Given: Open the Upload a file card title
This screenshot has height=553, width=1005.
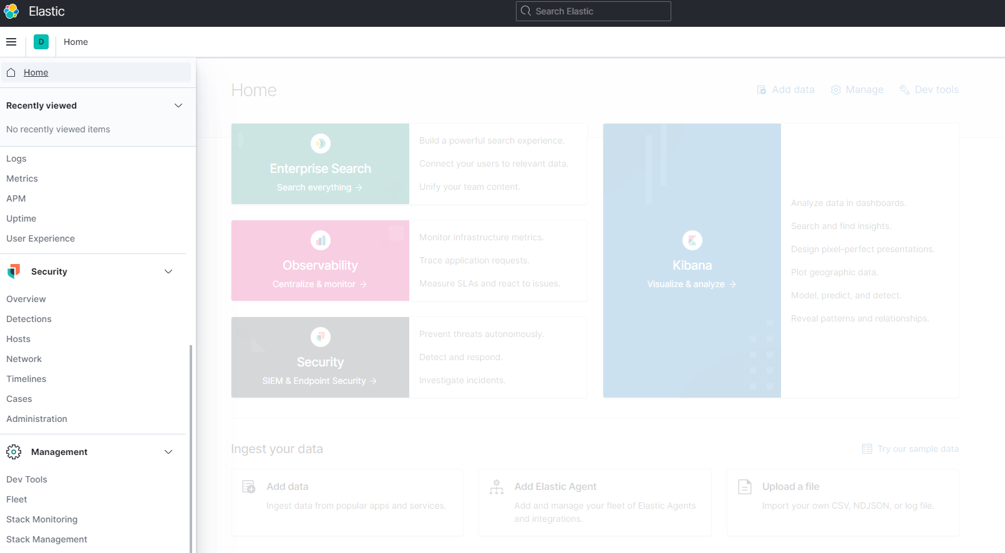Looking at the screenshot, I should [790, 487].
